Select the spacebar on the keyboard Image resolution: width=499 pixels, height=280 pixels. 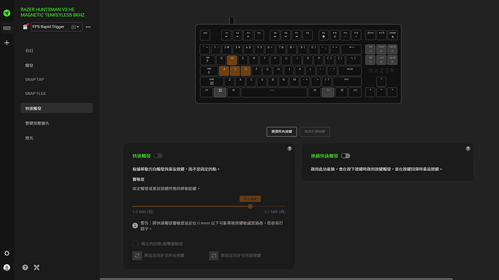[274, 92]
